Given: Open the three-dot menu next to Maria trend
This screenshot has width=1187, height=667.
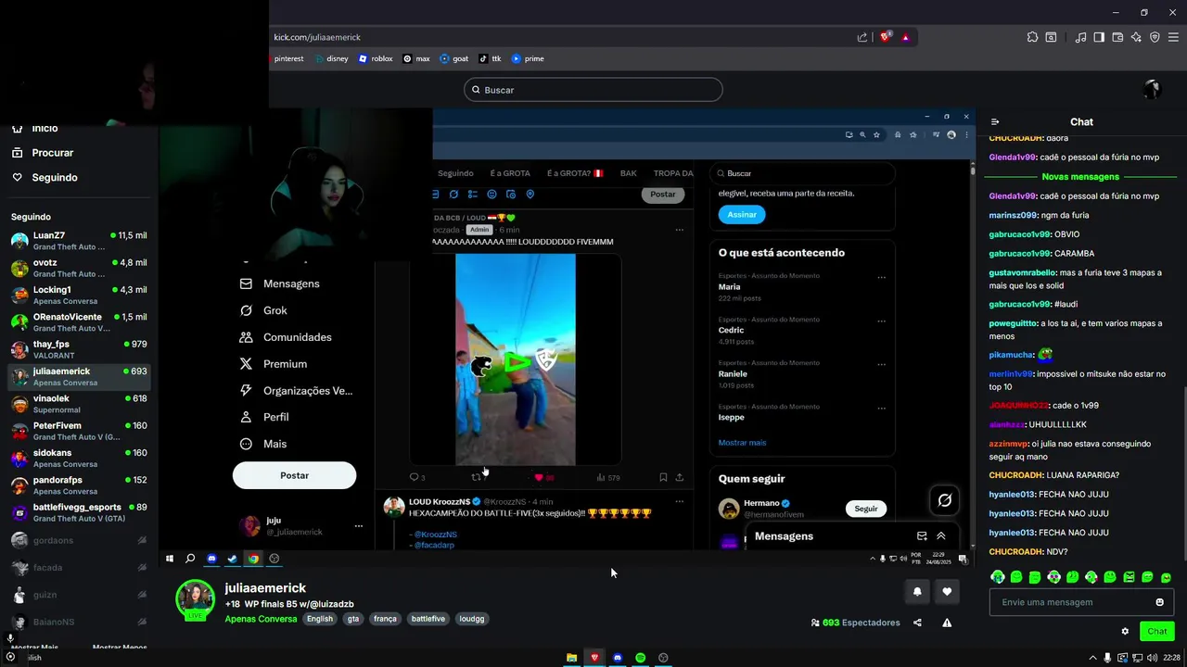Looking at the screenshot, I should click(x=881, y=277).
